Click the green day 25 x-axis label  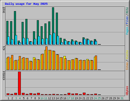pyautogui.click(x=99, y=98)
